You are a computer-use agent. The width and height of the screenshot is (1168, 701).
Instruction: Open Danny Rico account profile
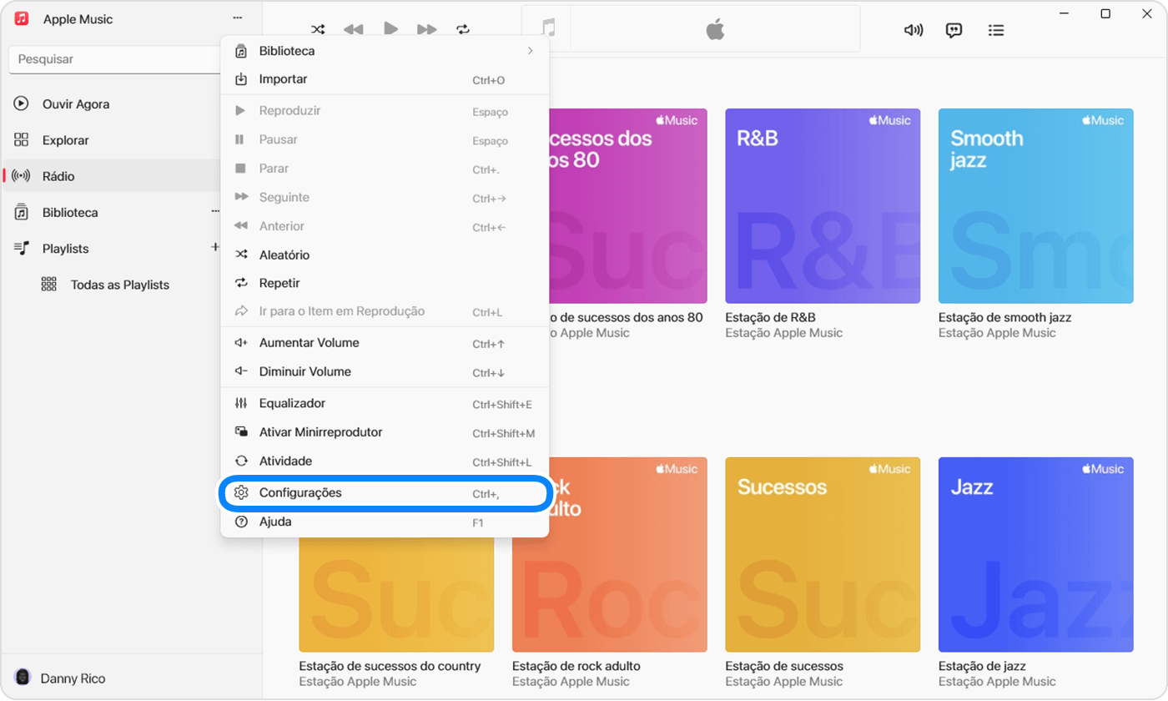(x=60, y=678)
